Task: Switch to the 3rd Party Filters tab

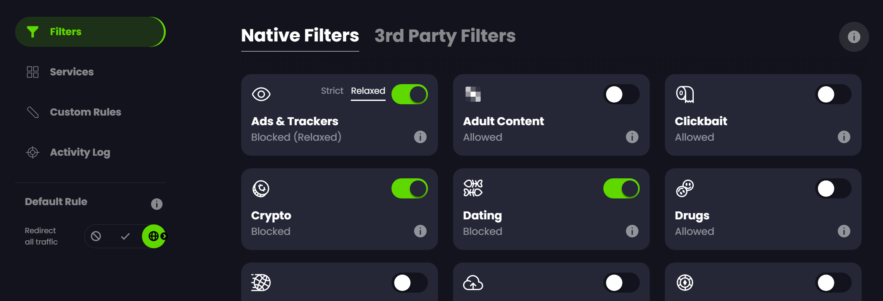Action: coord(445,36)
